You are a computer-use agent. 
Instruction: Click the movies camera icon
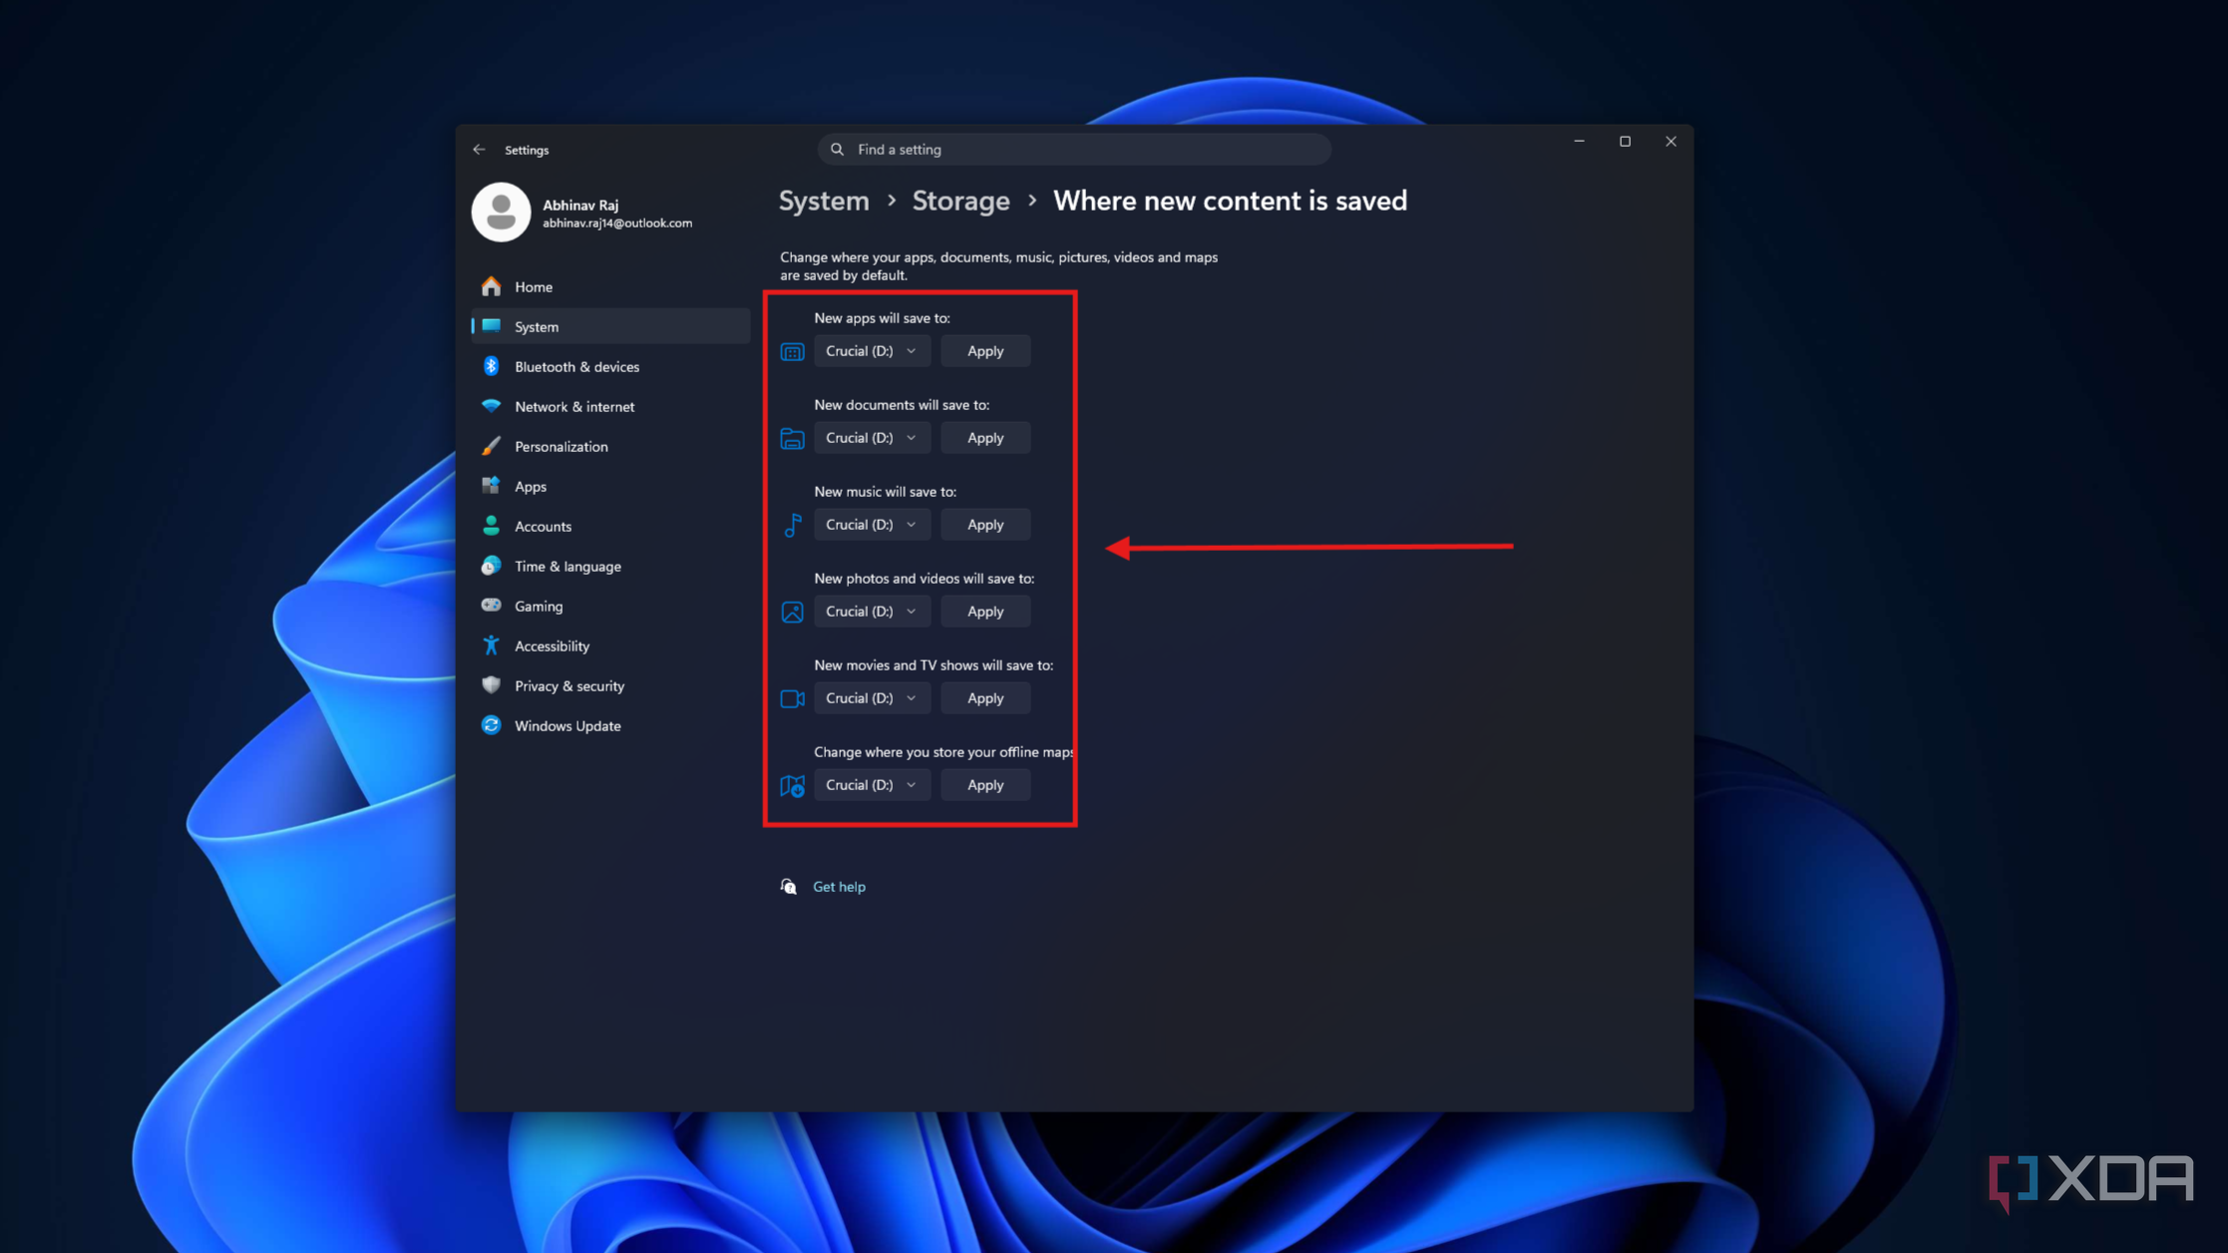pyautogui.click(x=792, y=699)
